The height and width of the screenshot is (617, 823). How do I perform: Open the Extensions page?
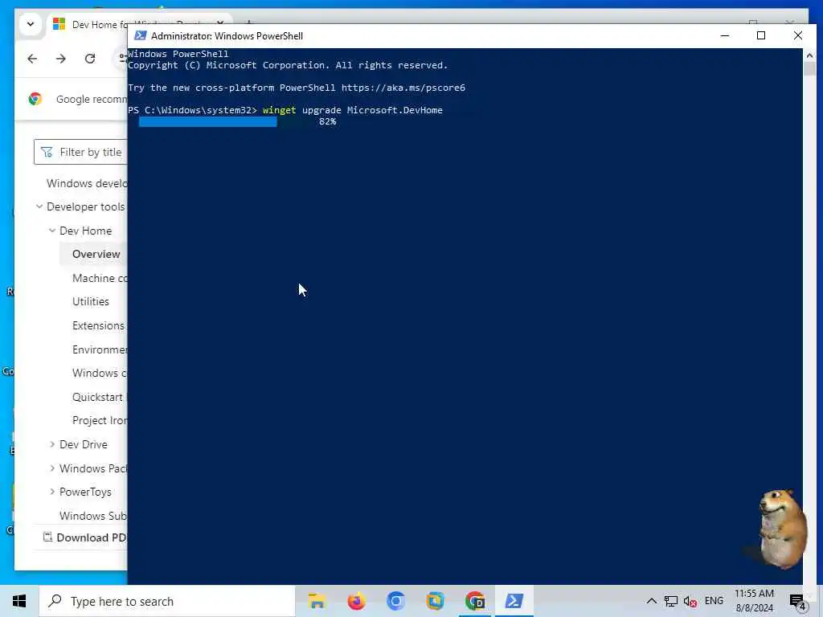98,325
